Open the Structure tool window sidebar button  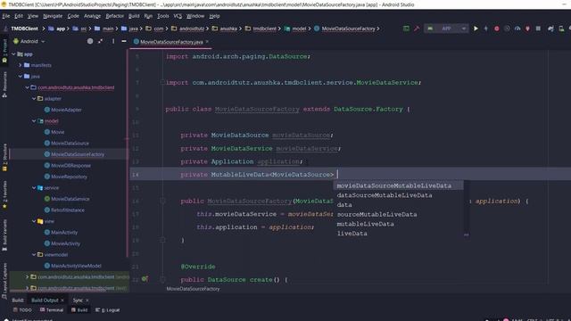click(x=4, y=157)
